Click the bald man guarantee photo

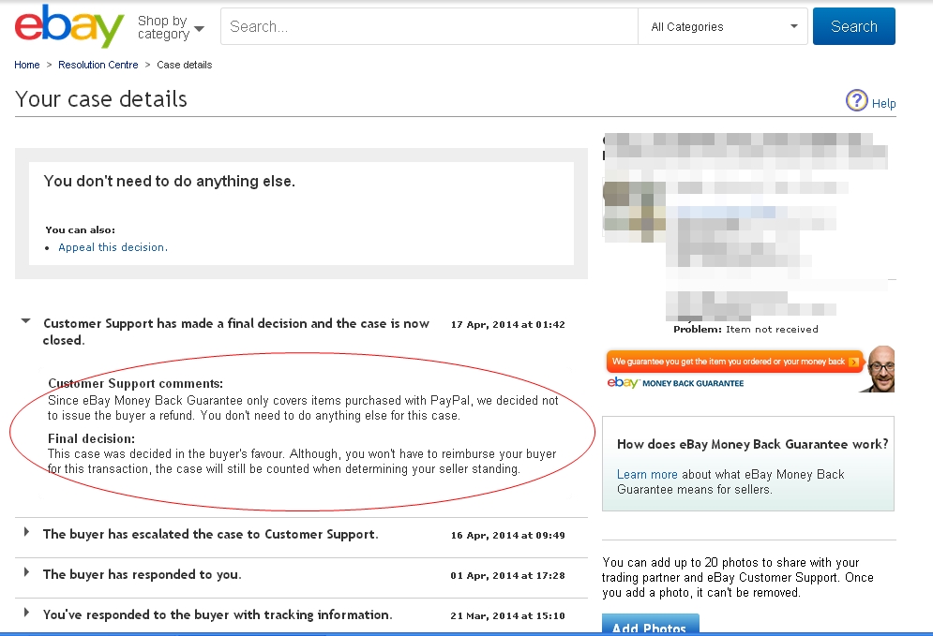[879, 369]
